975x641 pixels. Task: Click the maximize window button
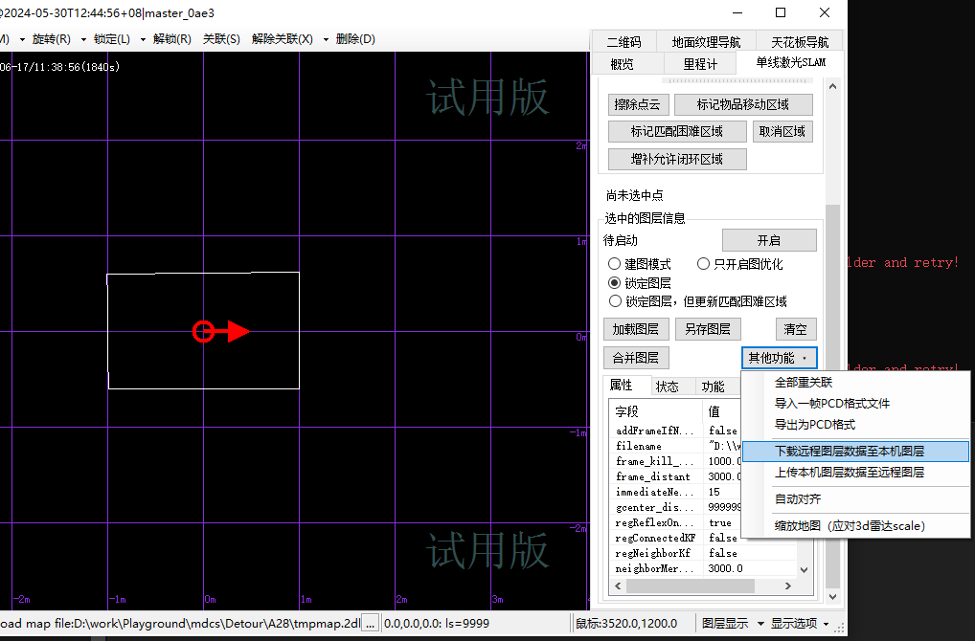click(x=781, y=12)
